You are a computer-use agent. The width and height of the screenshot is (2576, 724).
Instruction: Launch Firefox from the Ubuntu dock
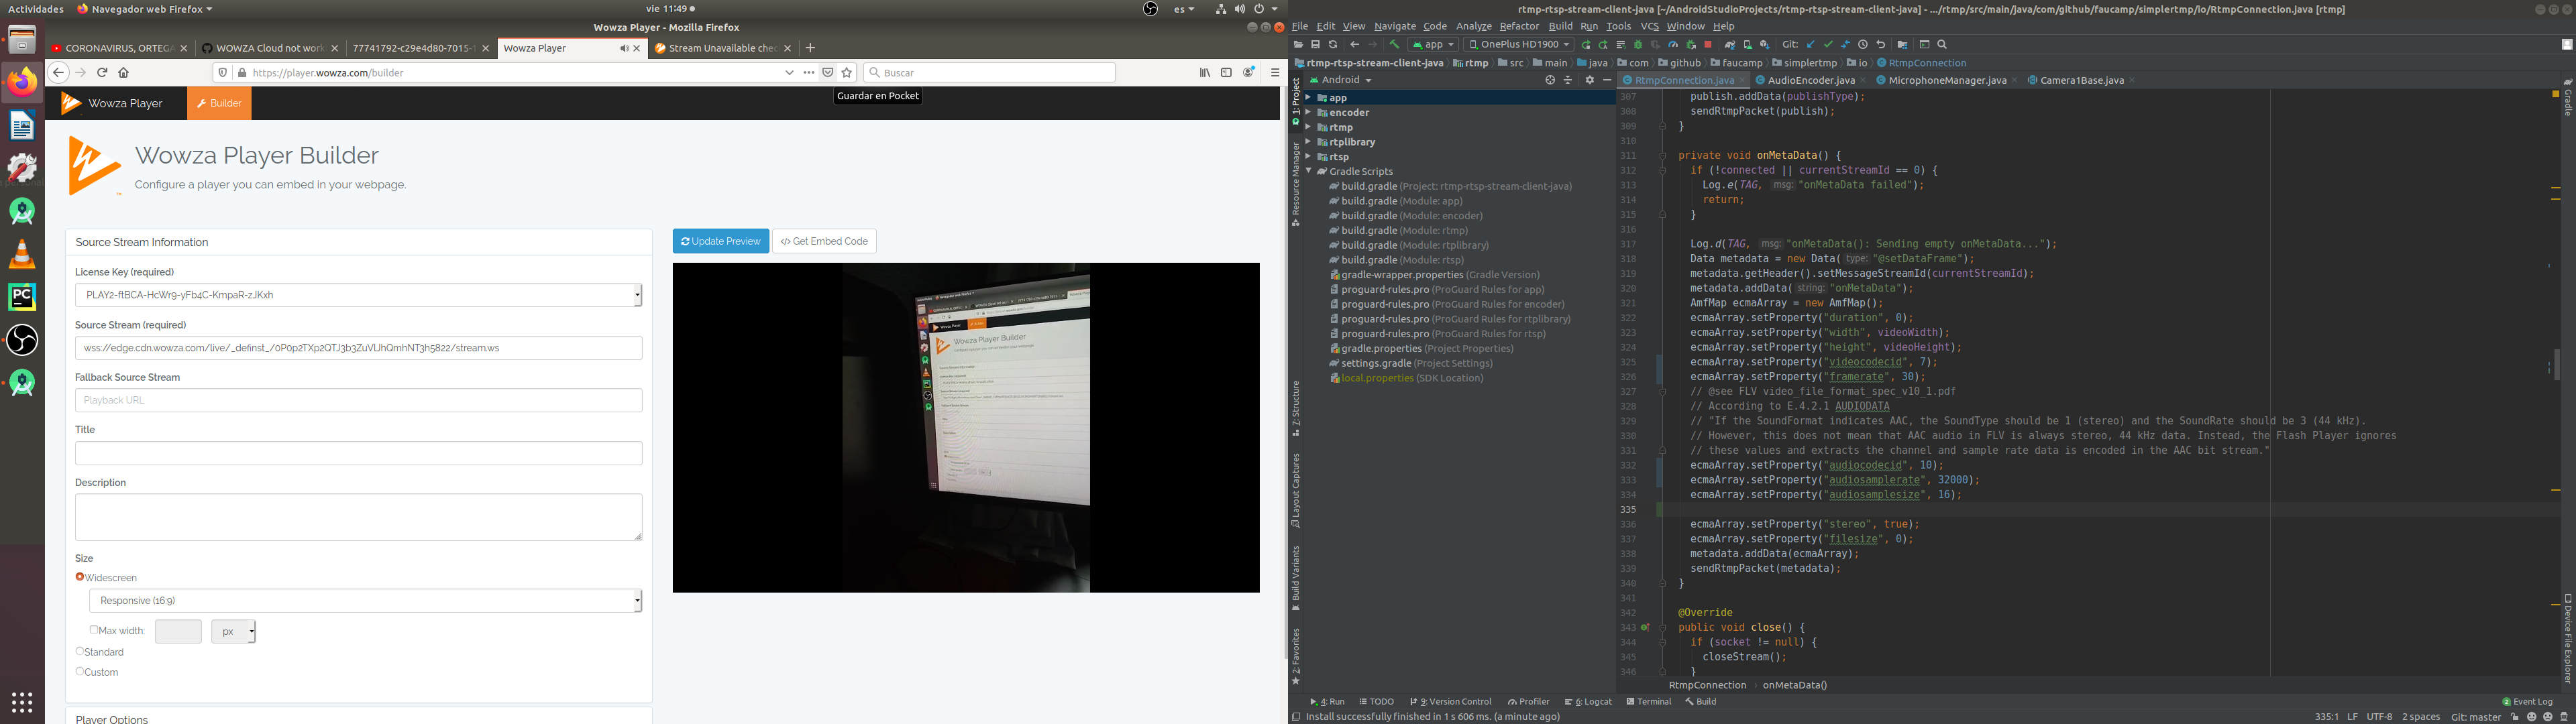[x=22, y=81]
